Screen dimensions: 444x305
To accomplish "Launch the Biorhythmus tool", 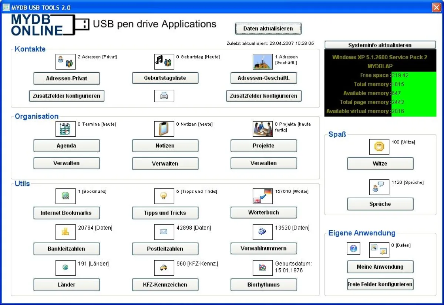I will (x=263, y=285).
